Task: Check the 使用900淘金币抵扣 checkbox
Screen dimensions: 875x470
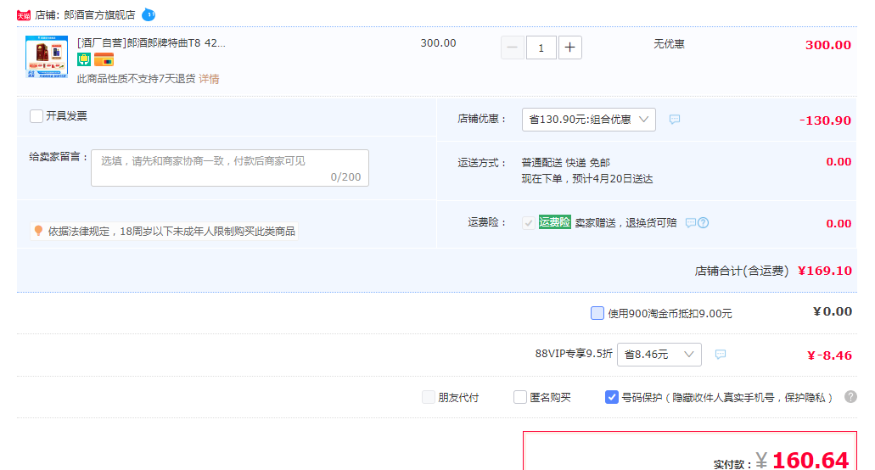Action: (597, 313)
